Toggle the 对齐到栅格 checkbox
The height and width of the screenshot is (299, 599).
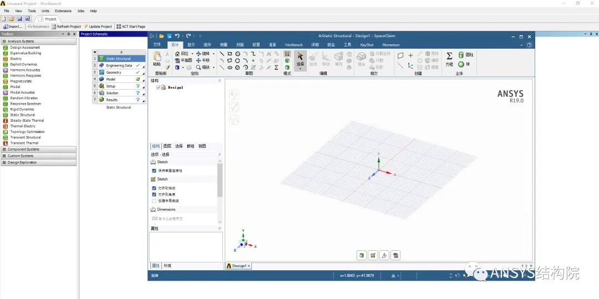click(154, 188)
